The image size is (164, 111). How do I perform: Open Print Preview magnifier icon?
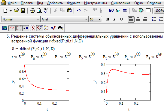click(x=39, y=11)
